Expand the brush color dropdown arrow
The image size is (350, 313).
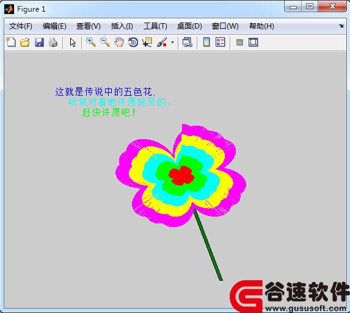tap(172, 42)
